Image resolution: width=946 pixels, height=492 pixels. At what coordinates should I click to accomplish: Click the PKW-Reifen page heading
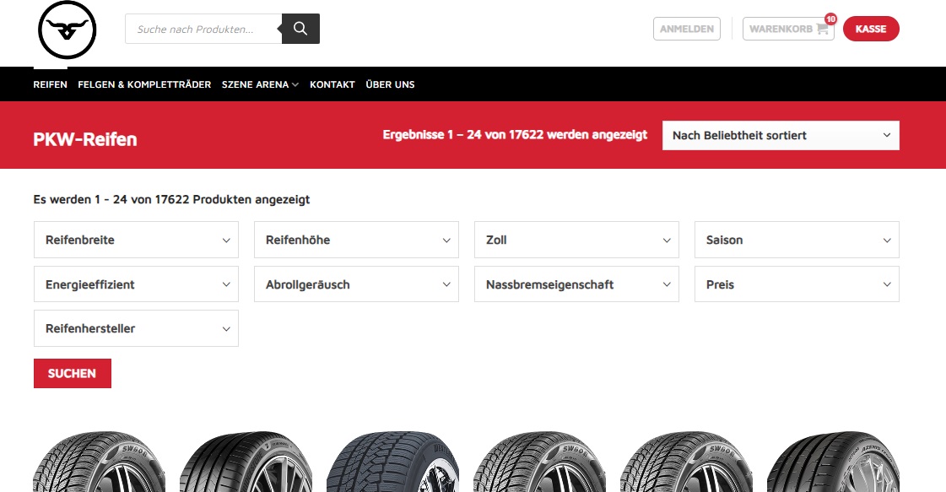[85, 139]
